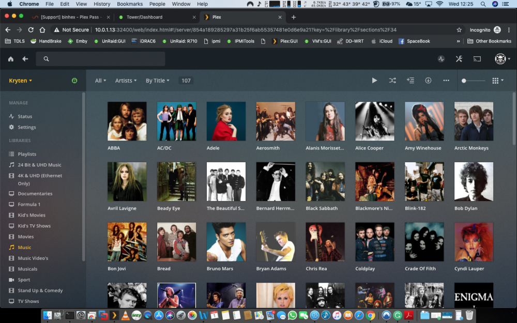Open the Artists type dropdown
Image resolution: width=517 pixels, height=323 pixels.
coord(126,81)
